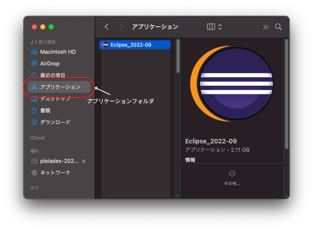This screenshot has height=230, width=313.
Task: Click the iCloud sidebar section header
Action: click(x=37, y=137)
